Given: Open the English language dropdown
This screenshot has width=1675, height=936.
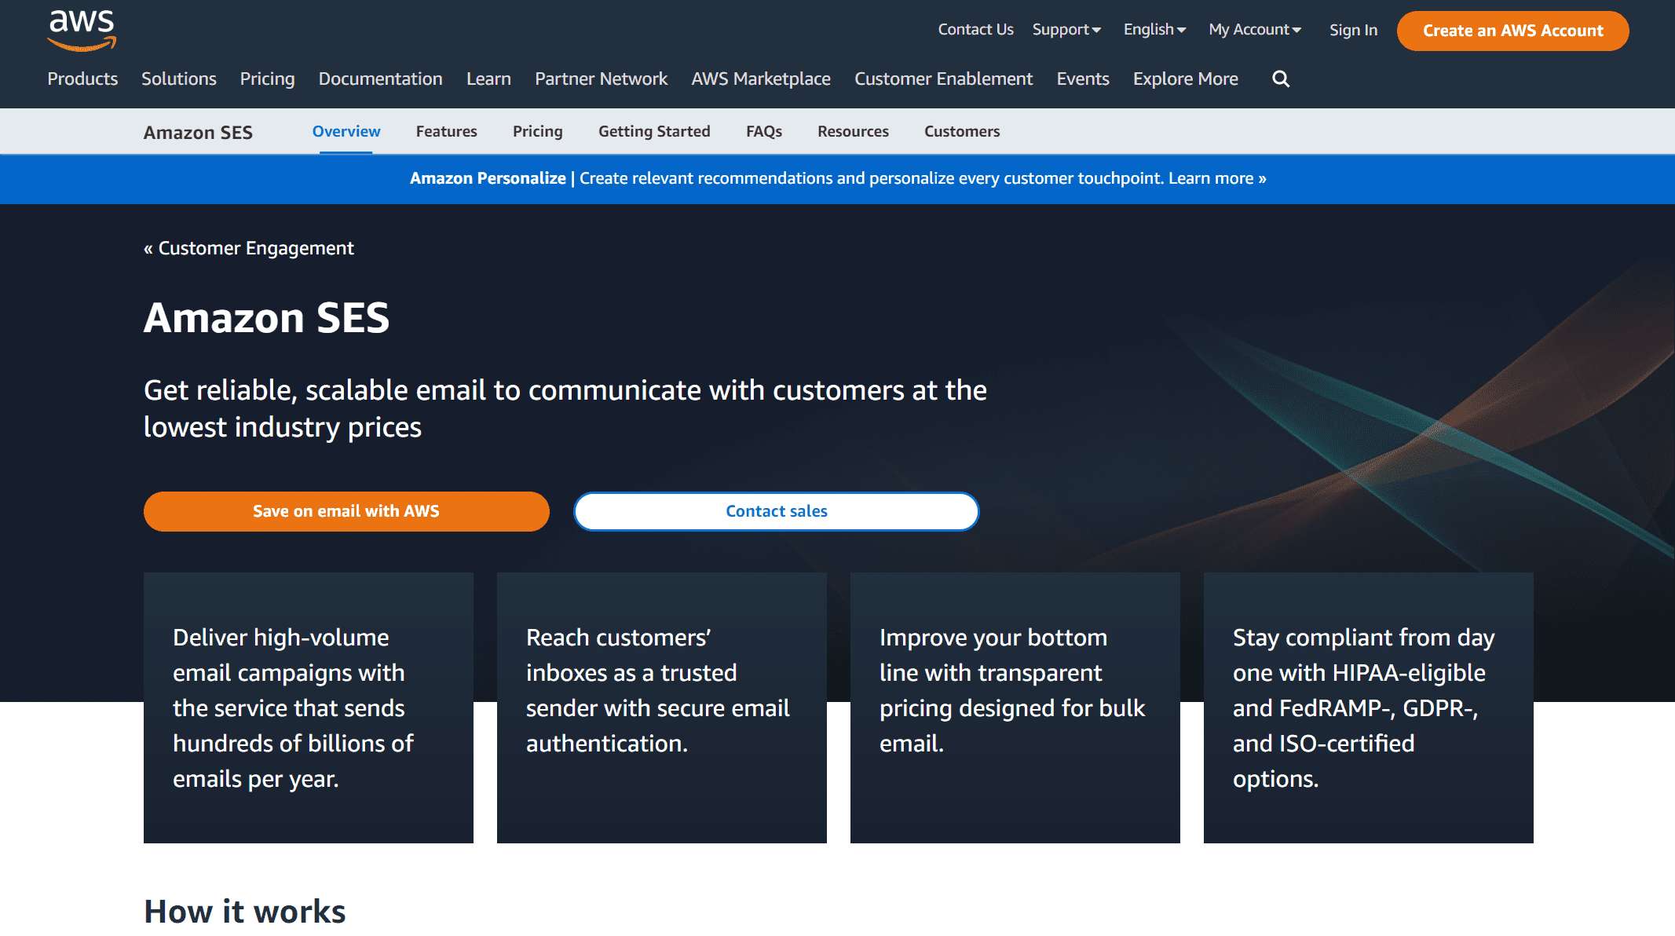Looking at the screenshot, I should (1154, 30).
